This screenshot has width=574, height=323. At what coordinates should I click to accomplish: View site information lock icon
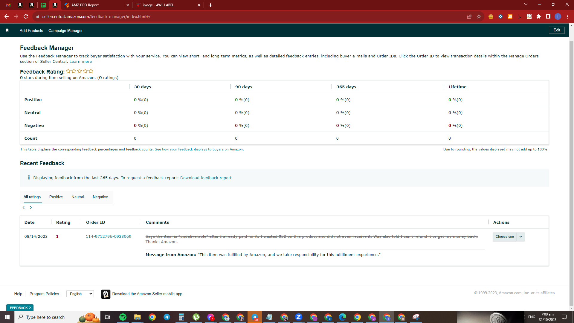[x=38, y=17]
